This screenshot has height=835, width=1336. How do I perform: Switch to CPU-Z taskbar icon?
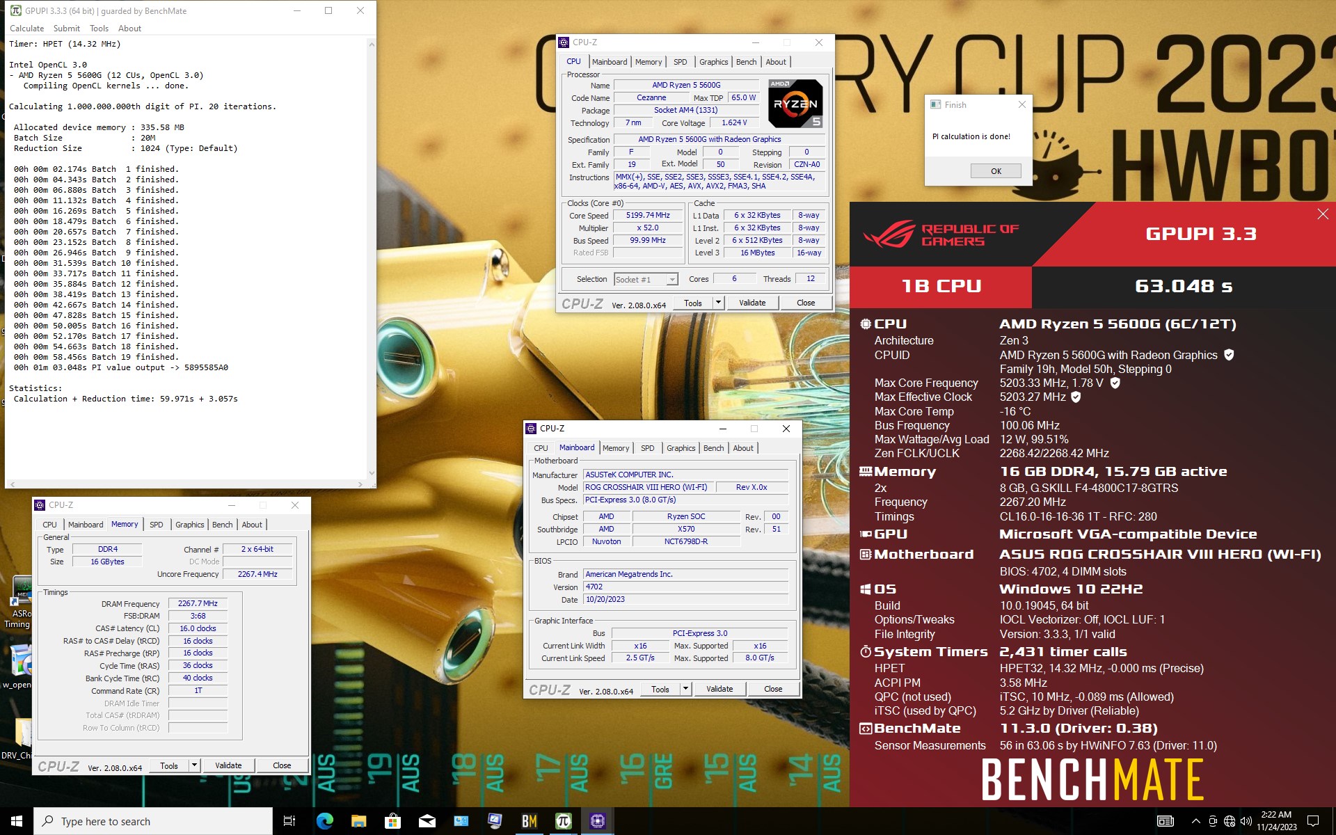pyautogui.click(x=598, y=821)
